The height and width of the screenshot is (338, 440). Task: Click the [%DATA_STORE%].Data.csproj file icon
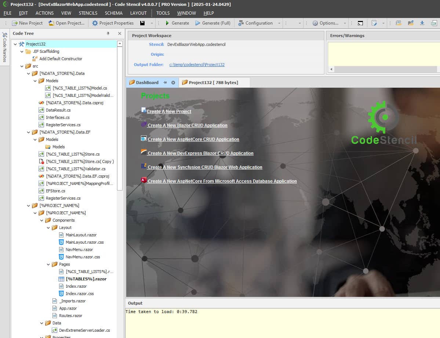pos(41,103)
